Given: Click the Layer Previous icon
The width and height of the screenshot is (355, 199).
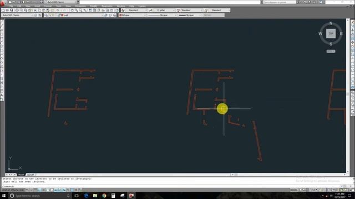Looking at the screenshot, I should (110, 15).
